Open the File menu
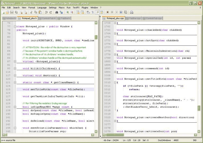This screenshot has width=203, height=143. click(x=3, y=8)
